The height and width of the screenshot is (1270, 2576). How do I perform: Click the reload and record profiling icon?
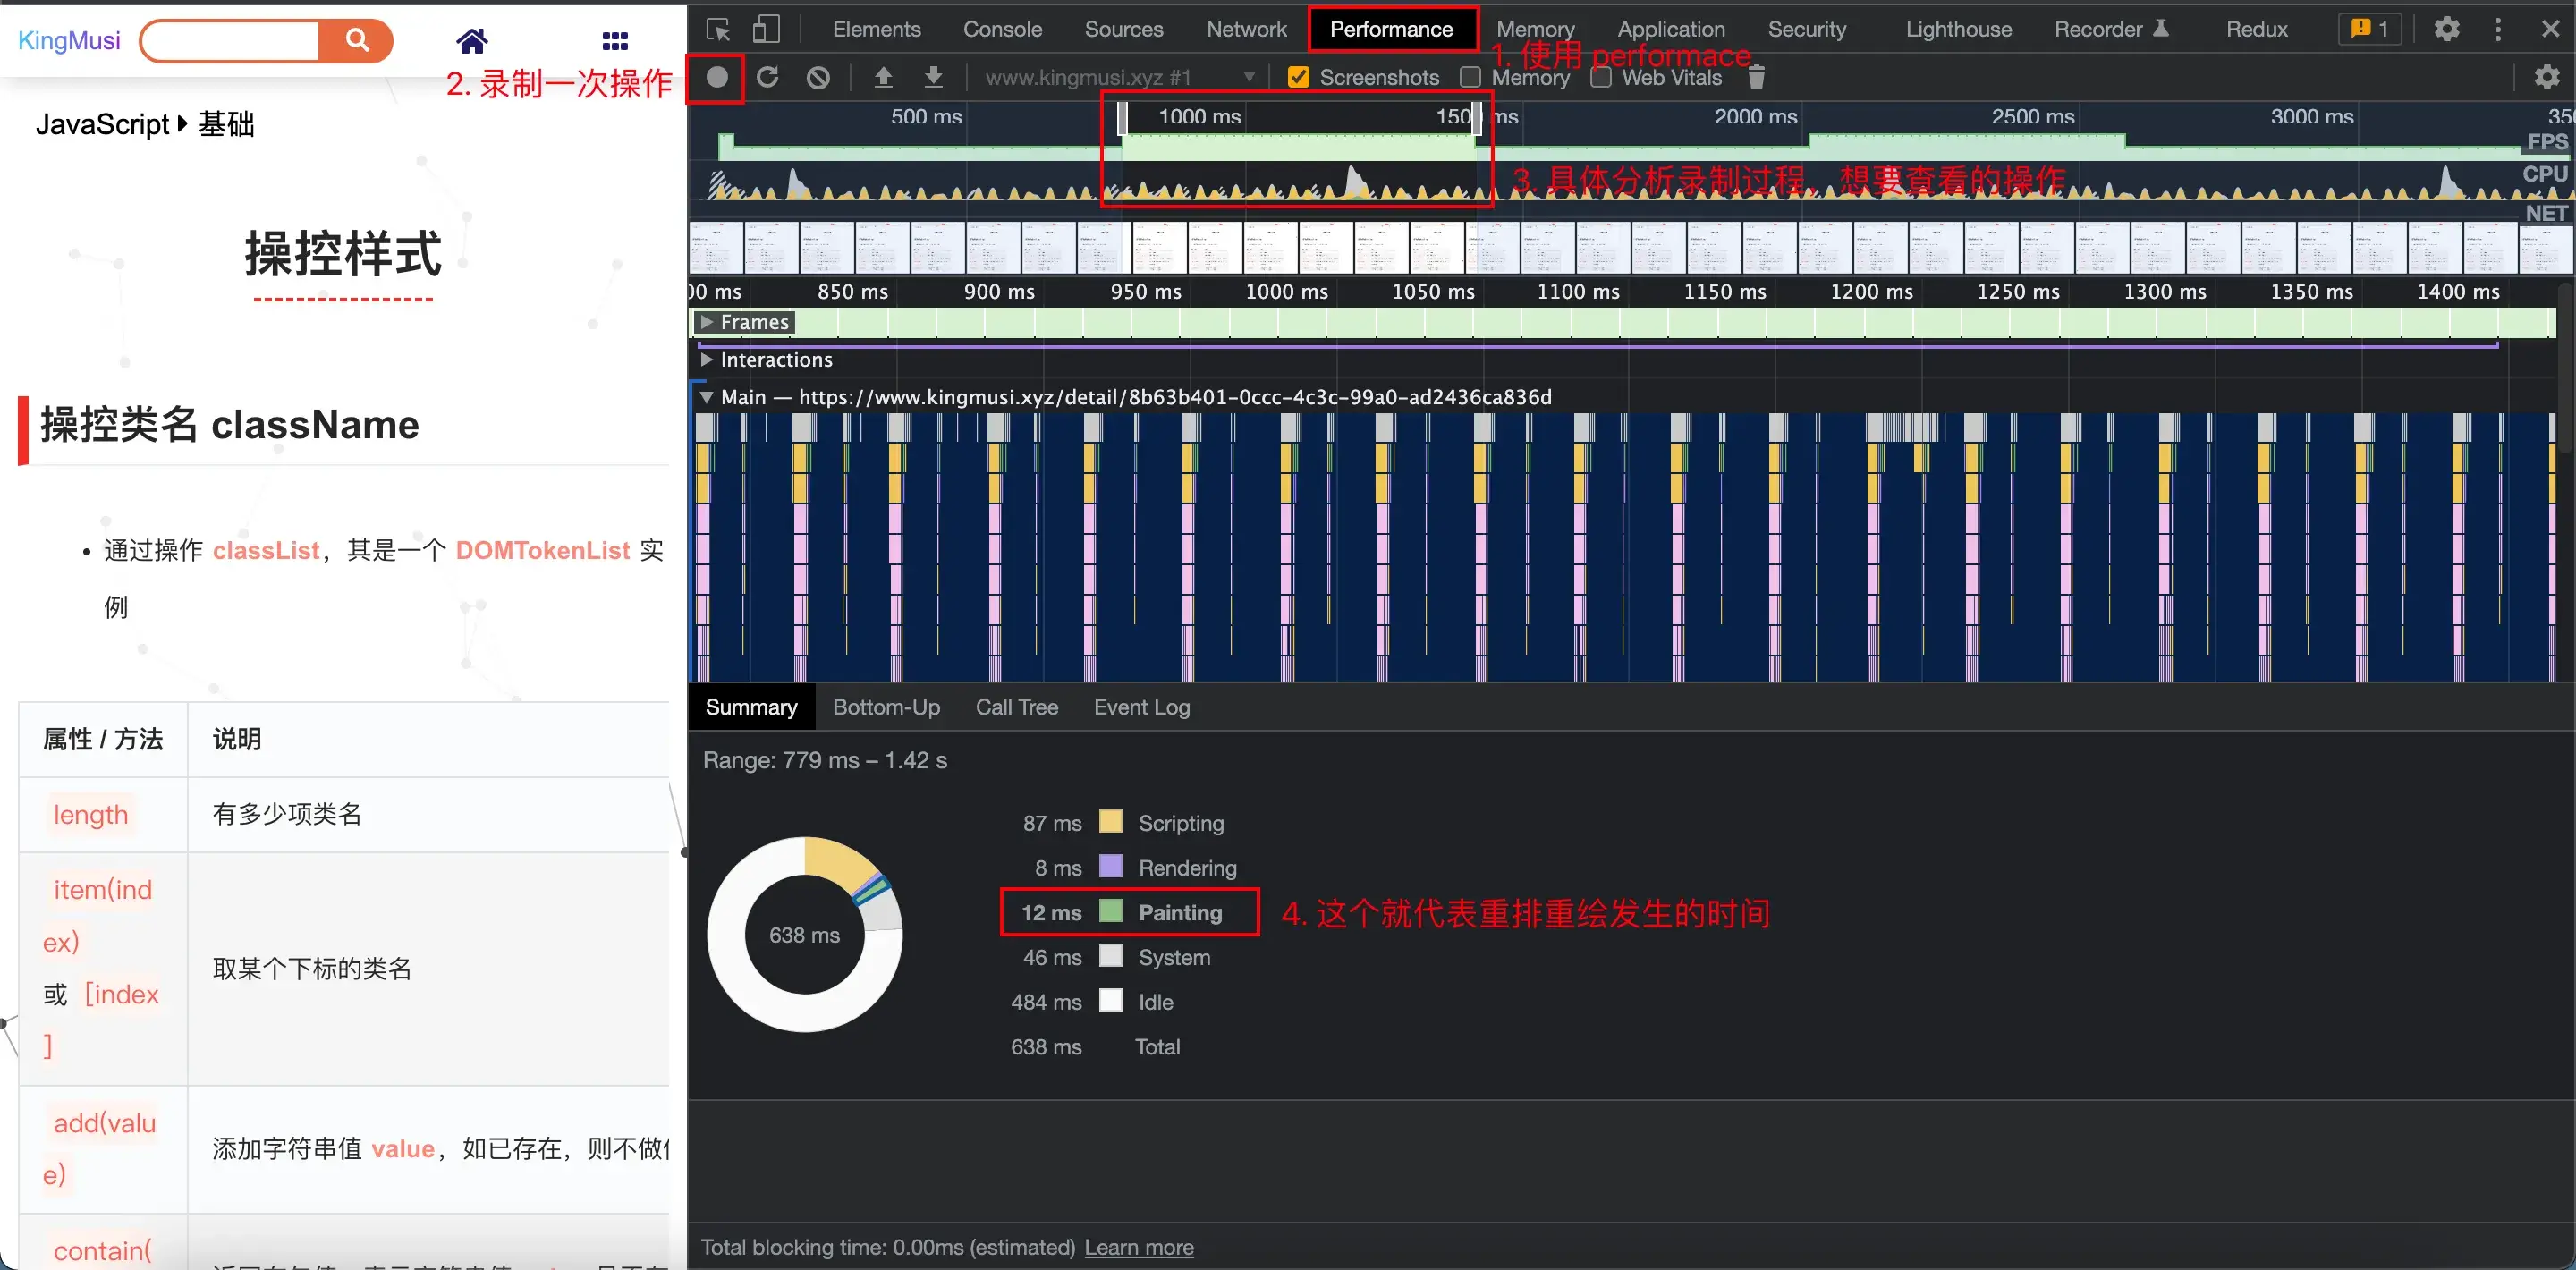767,77
